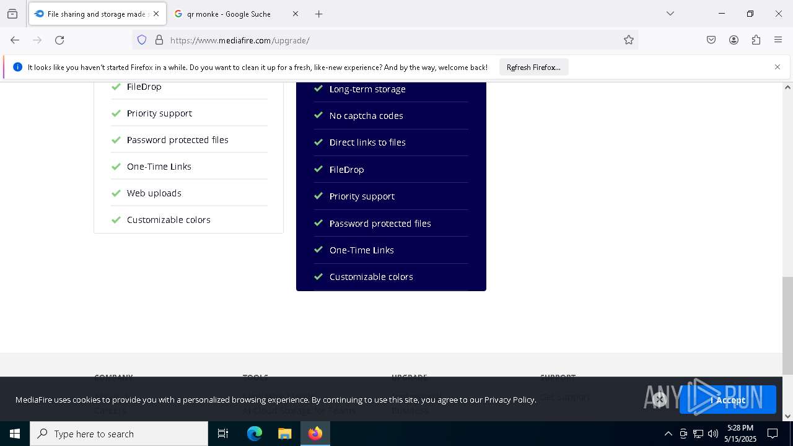Screen dimensions: 793x446
Task: Select 'Web uploads' feature text
Action: (x=154, y=193)
